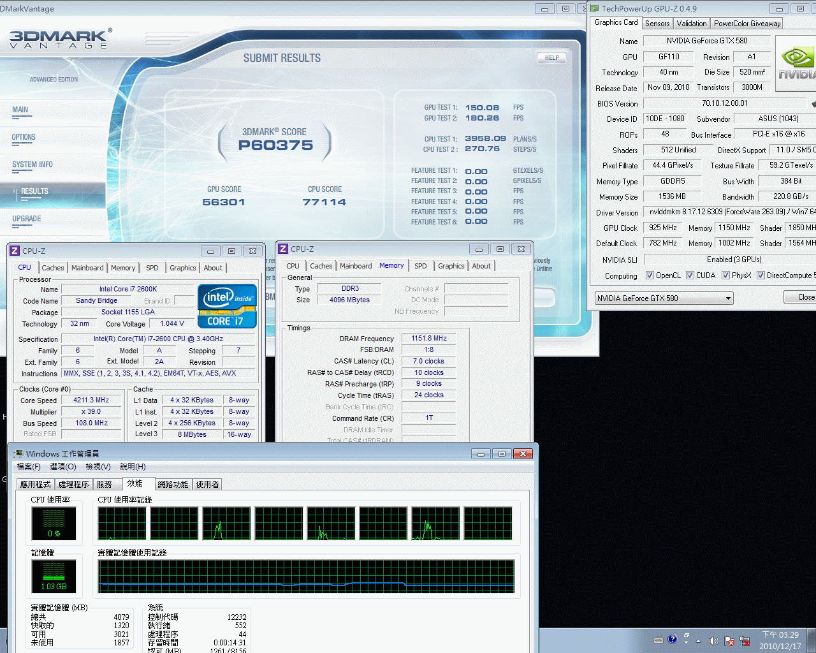This screenshot has height=653, width=816.
Task: Click the NVIDIA logo in GPU-Z
Action: 796,62
